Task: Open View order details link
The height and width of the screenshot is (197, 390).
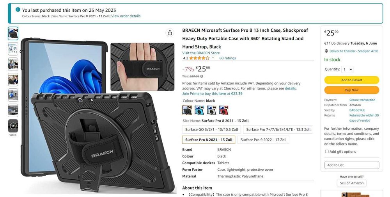Action: [x=126, y=16]
